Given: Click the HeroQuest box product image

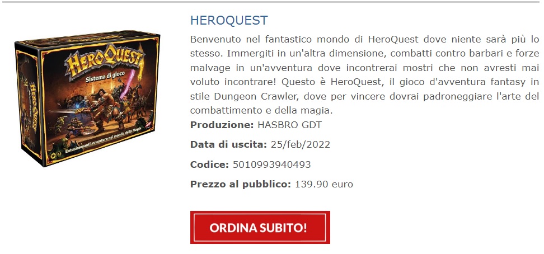Looking at the screenshot, I should [87, 98].
